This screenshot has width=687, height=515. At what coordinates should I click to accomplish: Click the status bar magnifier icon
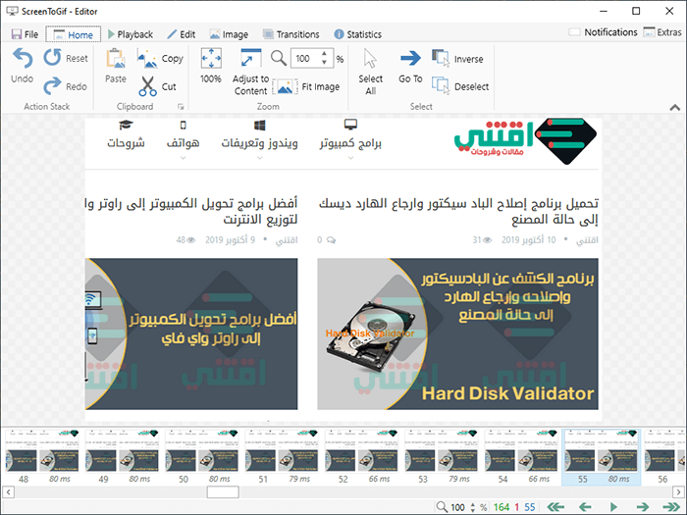(x=442, y=507)
